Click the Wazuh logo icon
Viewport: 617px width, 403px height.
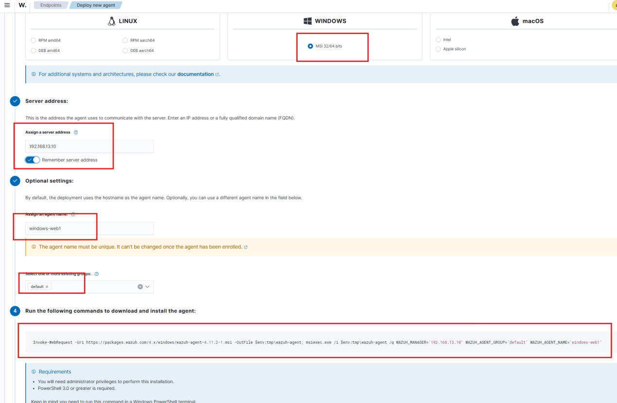[22, 5]
